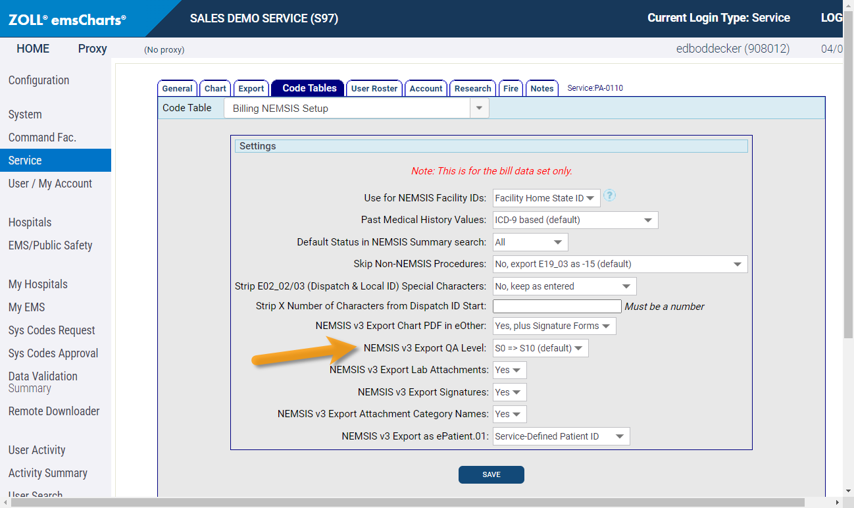This screenshot has height=508, width=854.
Task: Click the Strip X Number of Characters field
Action: coord(557,306)
